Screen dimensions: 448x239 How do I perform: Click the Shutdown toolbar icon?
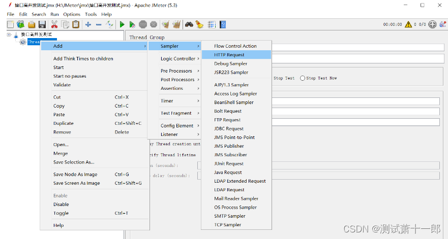tap(154, 24)
